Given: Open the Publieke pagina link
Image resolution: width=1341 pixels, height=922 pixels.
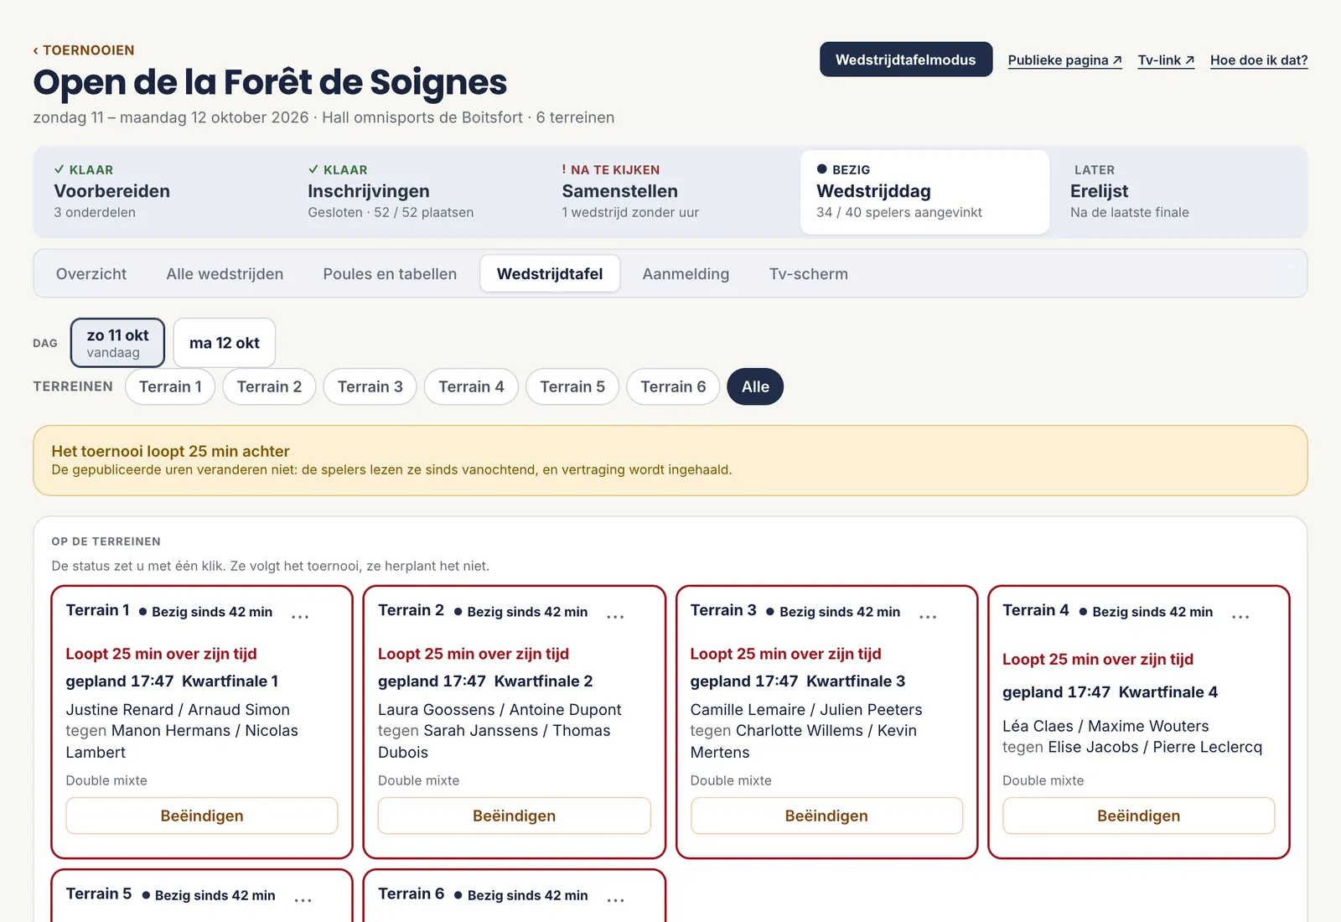Looking at the screenshot, I should (x=1064, y=60).
